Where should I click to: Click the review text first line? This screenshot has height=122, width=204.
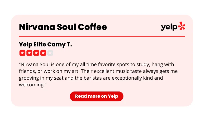click(96, 65)
